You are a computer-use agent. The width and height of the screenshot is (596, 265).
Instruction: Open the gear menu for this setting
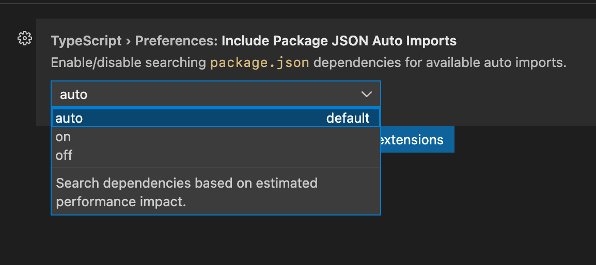point(25,38)
